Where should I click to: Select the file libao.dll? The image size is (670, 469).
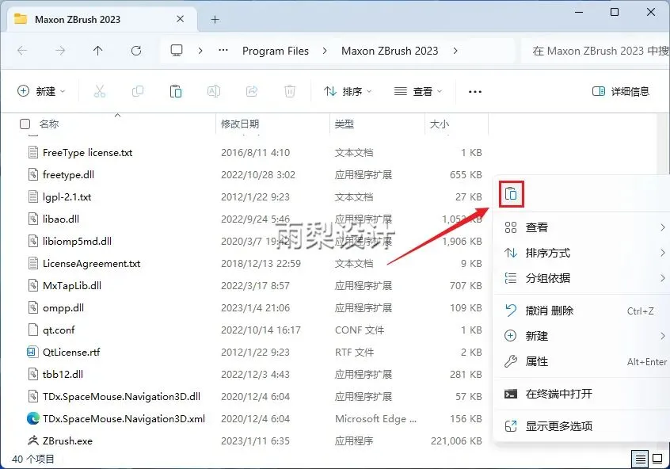[61, 219]
